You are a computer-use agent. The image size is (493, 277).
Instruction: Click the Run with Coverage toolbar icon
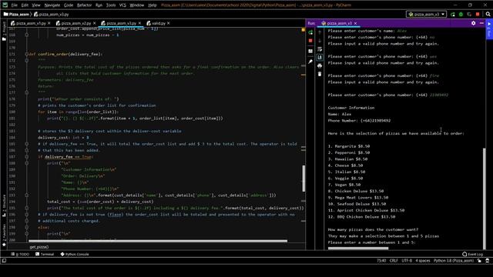click(x=469, y=15)
